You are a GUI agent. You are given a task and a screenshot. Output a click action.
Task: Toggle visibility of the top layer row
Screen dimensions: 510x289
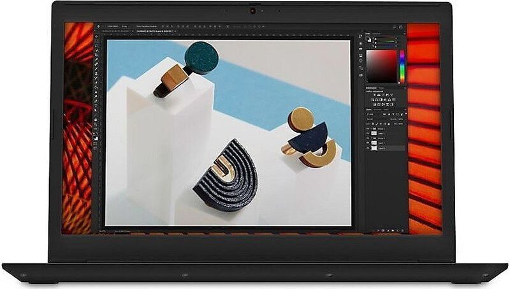click(368, 129)
